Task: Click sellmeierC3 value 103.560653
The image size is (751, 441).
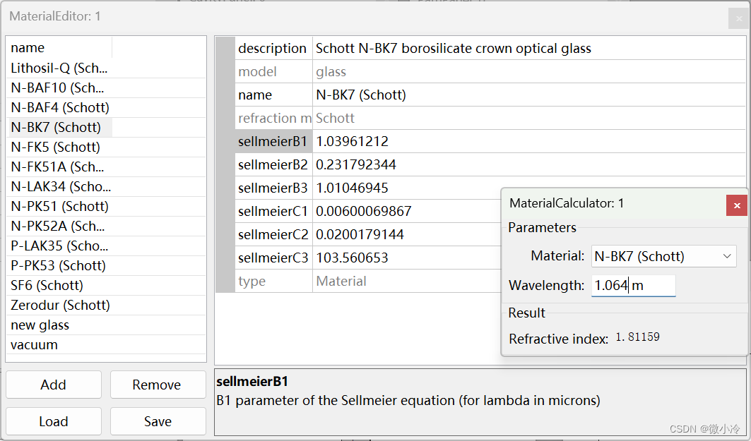Action: pos(352,258)
